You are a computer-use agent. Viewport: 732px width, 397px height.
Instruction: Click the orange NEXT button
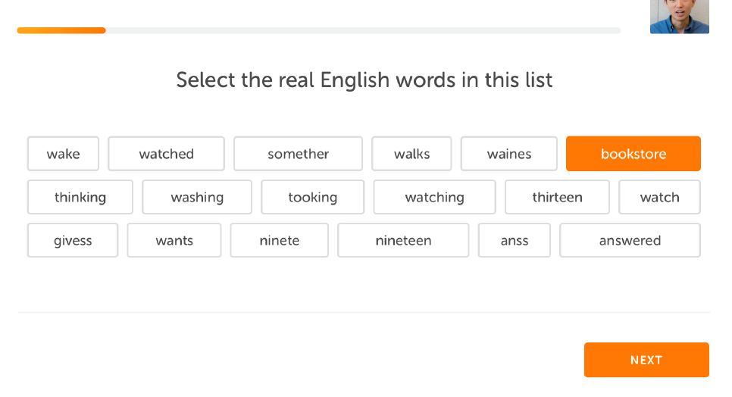(646, 360)
